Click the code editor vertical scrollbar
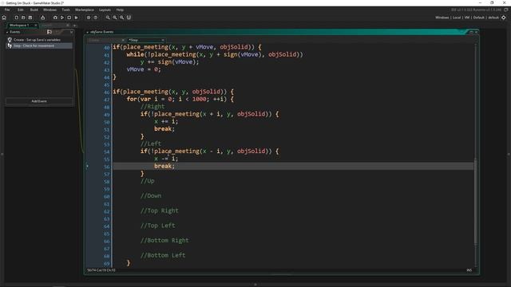The height and width of the screenshot is (287, 511). pos(476,202)
